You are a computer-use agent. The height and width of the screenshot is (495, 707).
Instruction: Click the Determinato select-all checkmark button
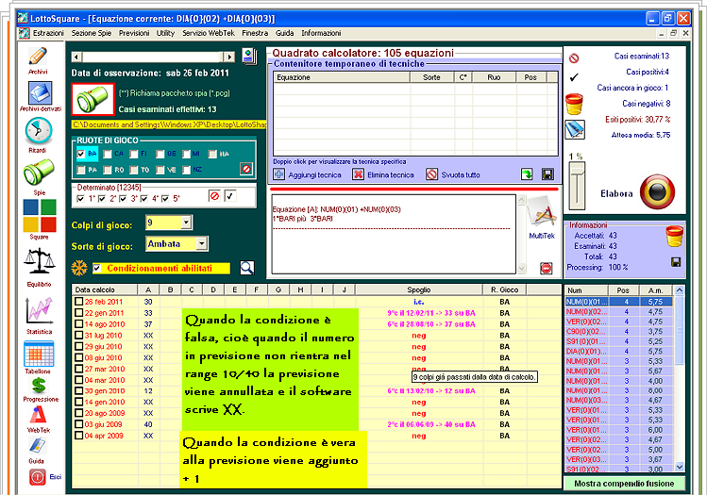tap(230, 196)
